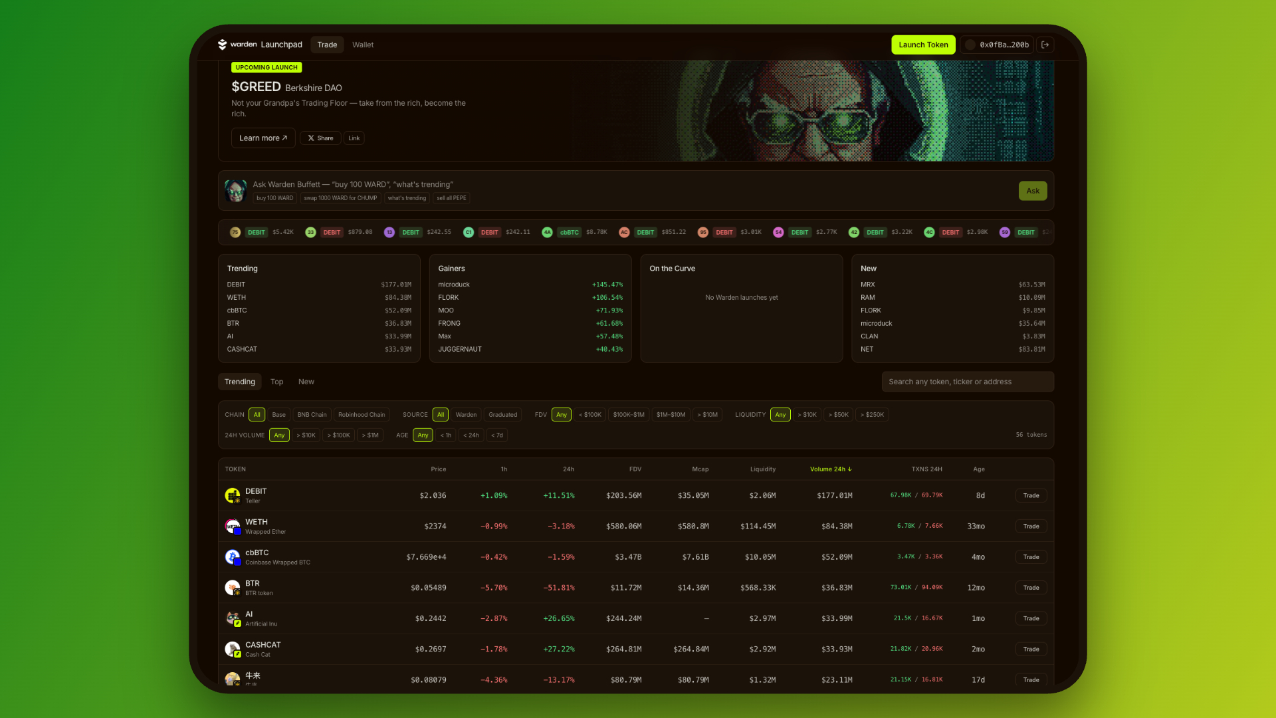Click the Launch Token button
Viewport: 1276px width, 718px height.
pos(923,45)
